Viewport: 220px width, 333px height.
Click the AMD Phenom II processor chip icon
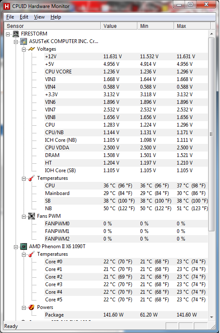[x=24, y=246]
